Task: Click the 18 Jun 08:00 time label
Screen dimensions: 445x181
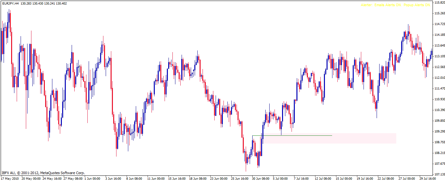Action: (x=198, y=179)
